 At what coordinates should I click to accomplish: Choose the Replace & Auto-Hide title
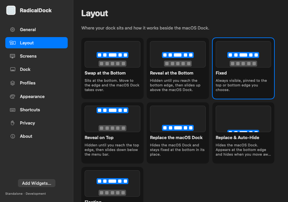coord(237,137)
